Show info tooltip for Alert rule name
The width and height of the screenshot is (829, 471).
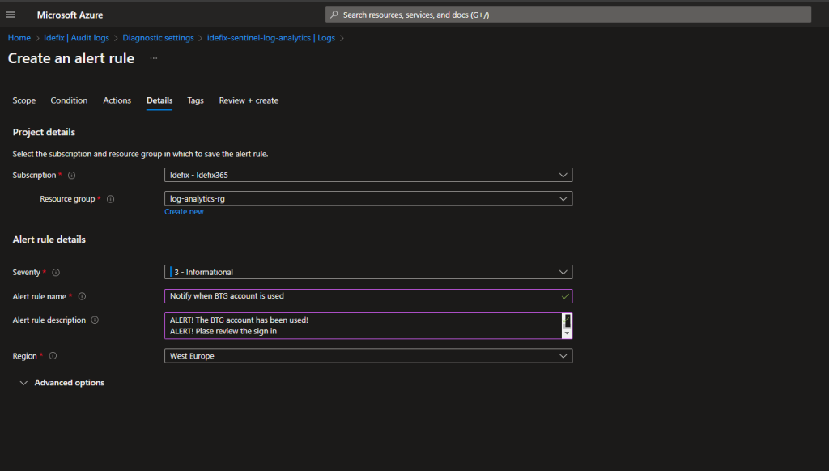82,296
